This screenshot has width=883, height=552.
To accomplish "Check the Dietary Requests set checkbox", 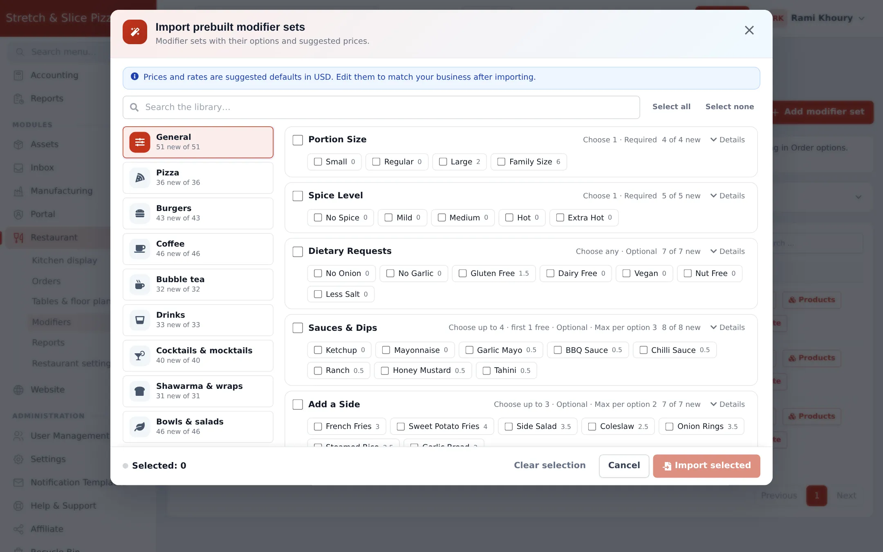I will click(x=298, y=251).
